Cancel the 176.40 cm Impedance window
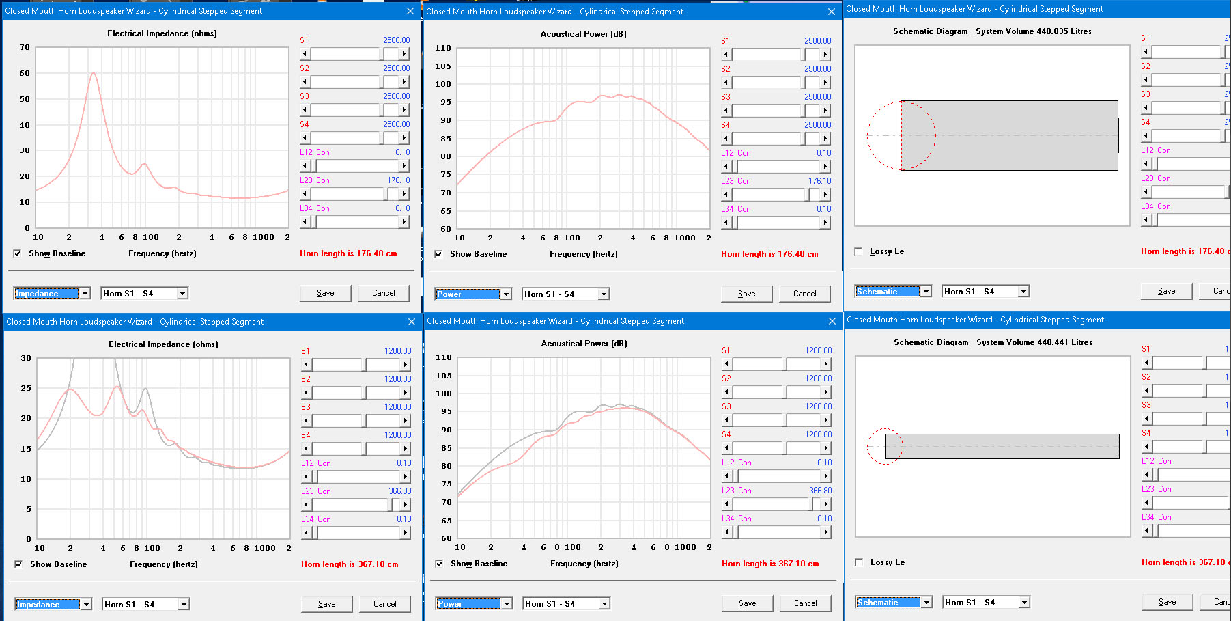 384,293
